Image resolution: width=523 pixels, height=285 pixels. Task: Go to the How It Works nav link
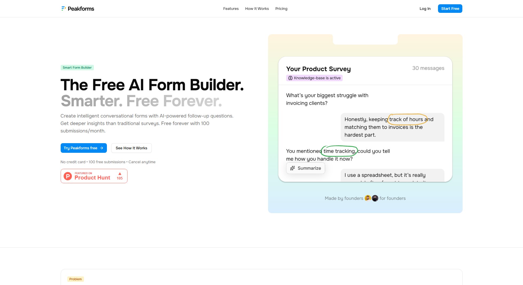[257, 9]
